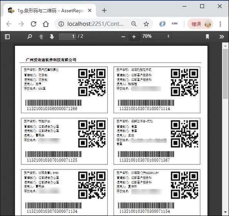This screenshot has height=216, width=229.
Task: Maximize the browser window
Action: tap(202, 6)
